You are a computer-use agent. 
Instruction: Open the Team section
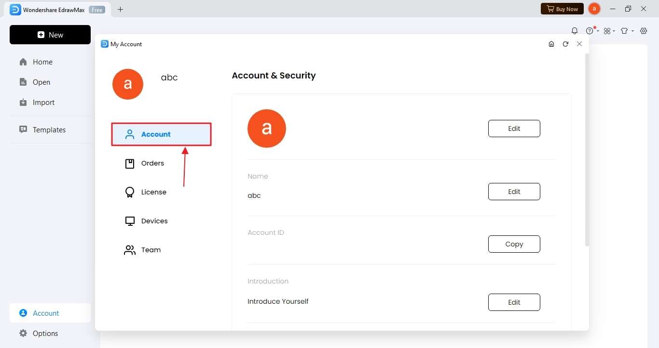pos(151,250)
